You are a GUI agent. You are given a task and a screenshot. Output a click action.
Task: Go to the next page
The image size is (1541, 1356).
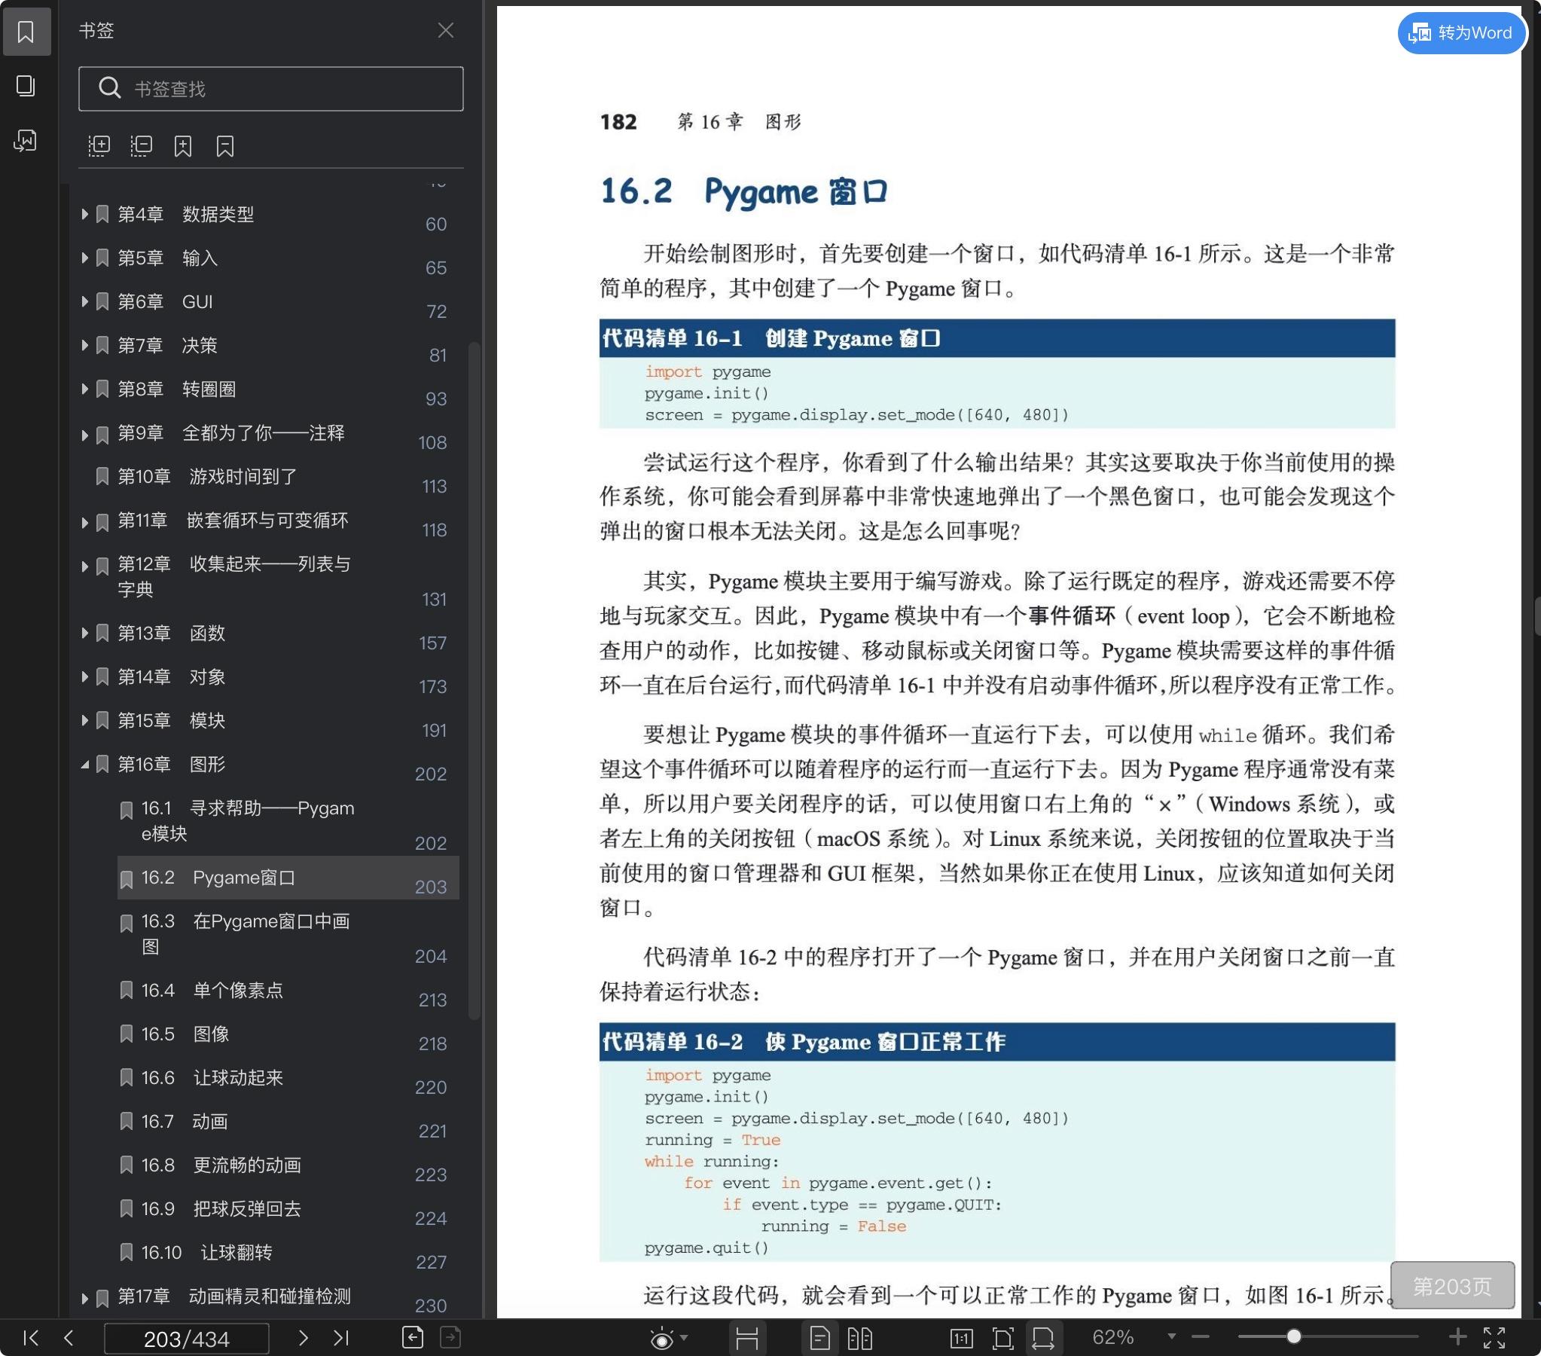(x=303, y=1337)
